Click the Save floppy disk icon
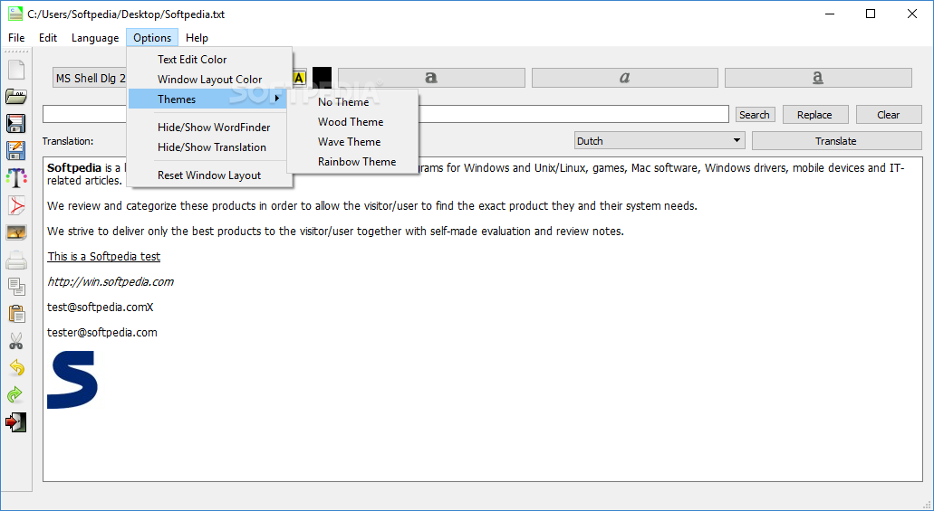Image resolution: width=934 pixels, height=511 pixels. click(x=16, y=123)
